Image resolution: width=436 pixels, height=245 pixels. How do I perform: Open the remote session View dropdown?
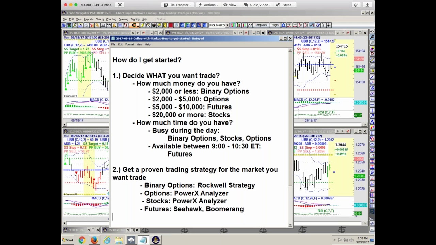[231, 5]
